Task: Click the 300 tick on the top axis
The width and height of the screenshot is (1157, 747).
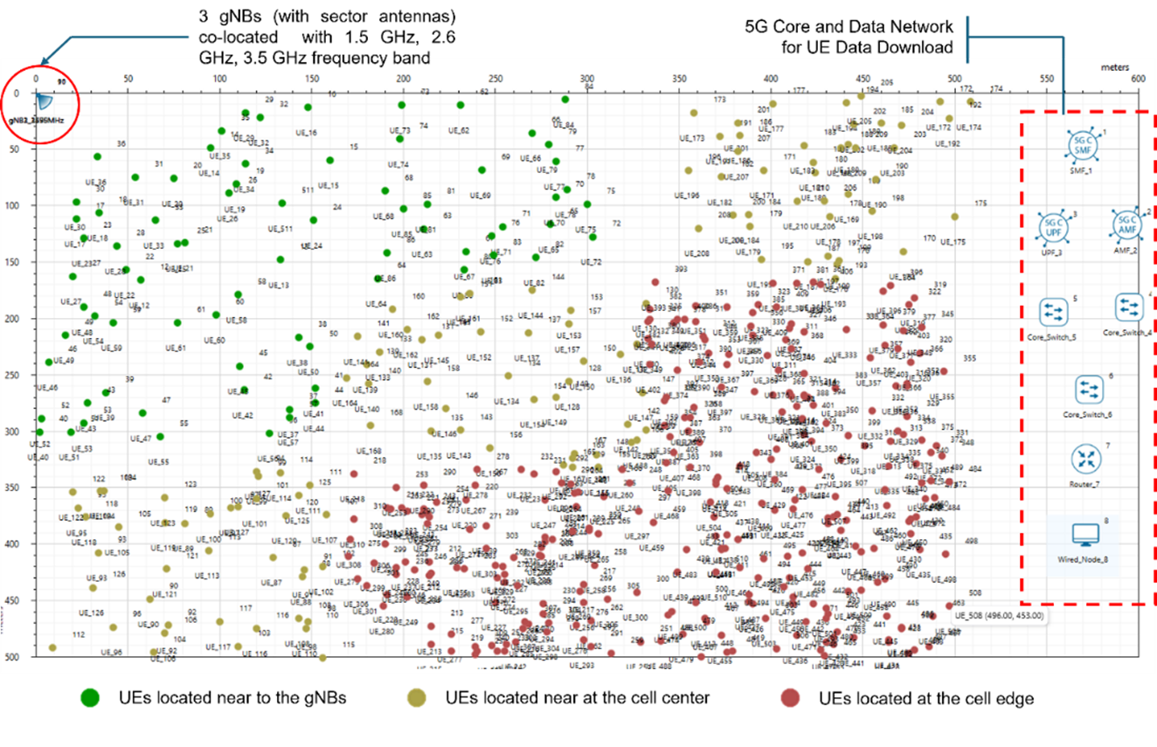Action: (x=587, y=79)
